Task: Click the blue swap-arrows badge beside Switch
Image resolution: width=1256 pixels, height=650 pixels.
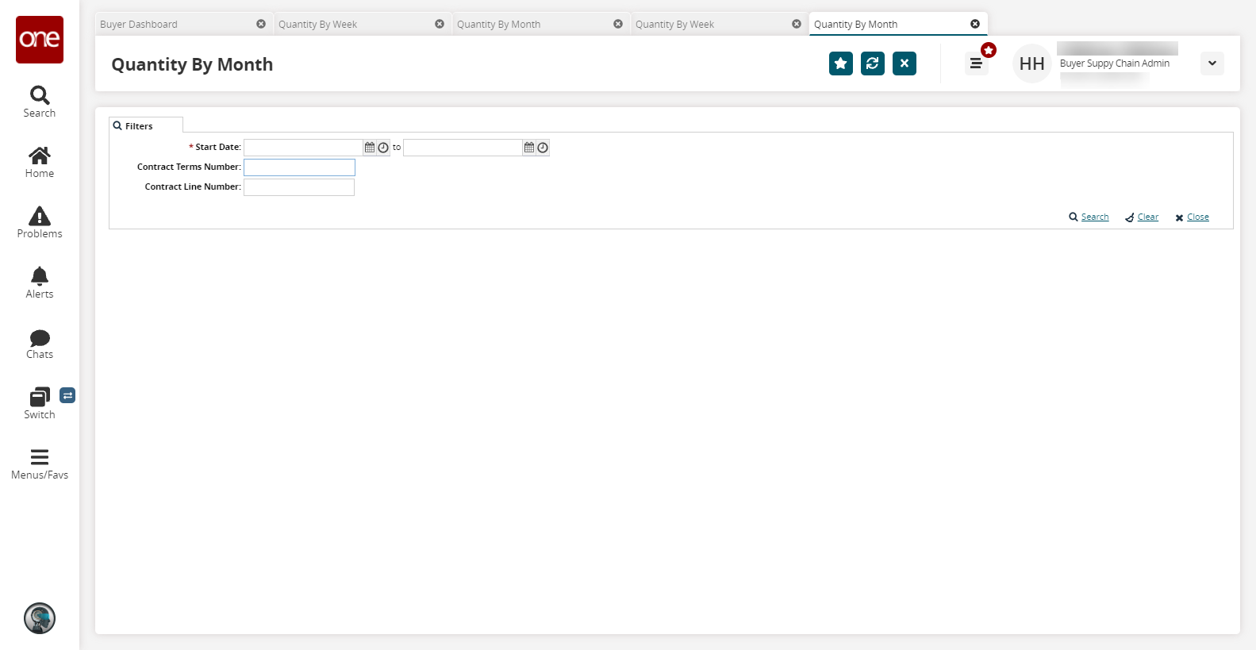Action: (67, 395)
